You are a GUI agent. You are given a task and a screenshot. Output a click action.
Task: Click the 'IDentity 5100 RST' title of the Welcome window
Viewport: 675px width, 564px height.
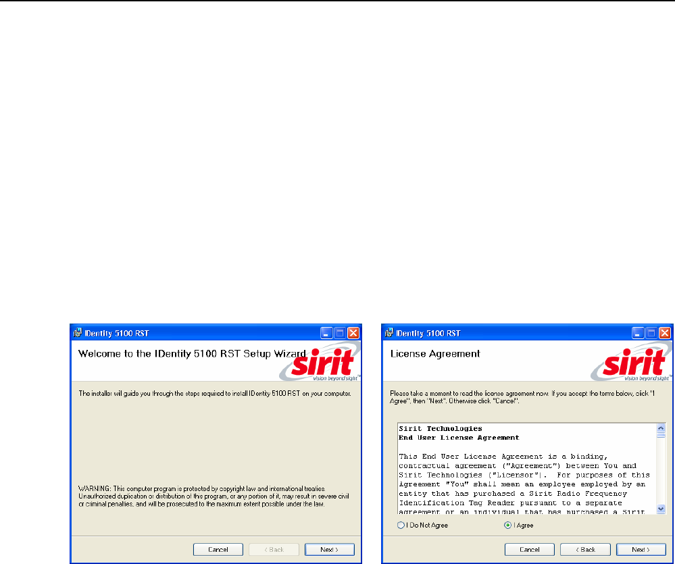tap(117, 334)
